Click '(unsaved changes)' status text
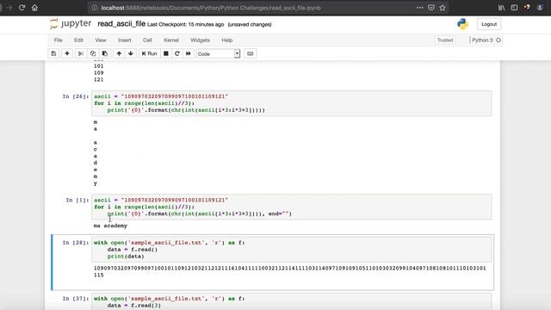The width and height of the screenshot is (551, 310). pos(250,25)
